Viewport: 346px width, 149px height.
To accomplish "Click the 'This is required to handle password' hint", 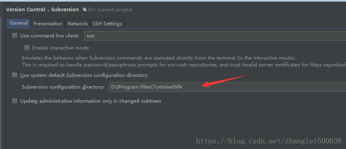I will coord(184,65).
